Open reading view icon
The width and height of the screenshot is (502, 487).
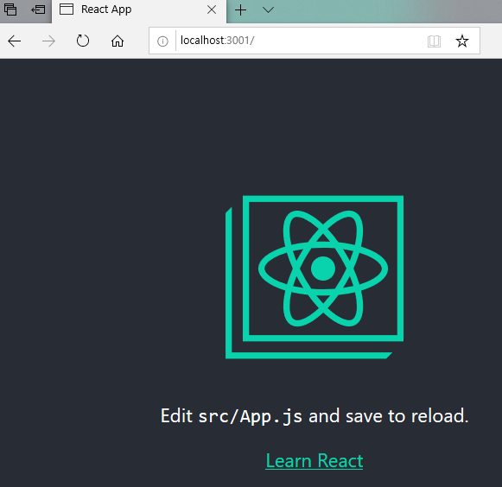[x=434, y=41]
